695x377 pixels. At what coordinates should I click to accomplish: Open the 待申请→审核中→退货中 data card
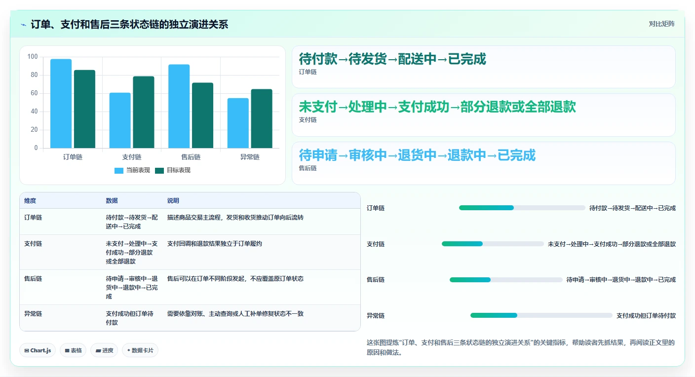pos(483,163)
